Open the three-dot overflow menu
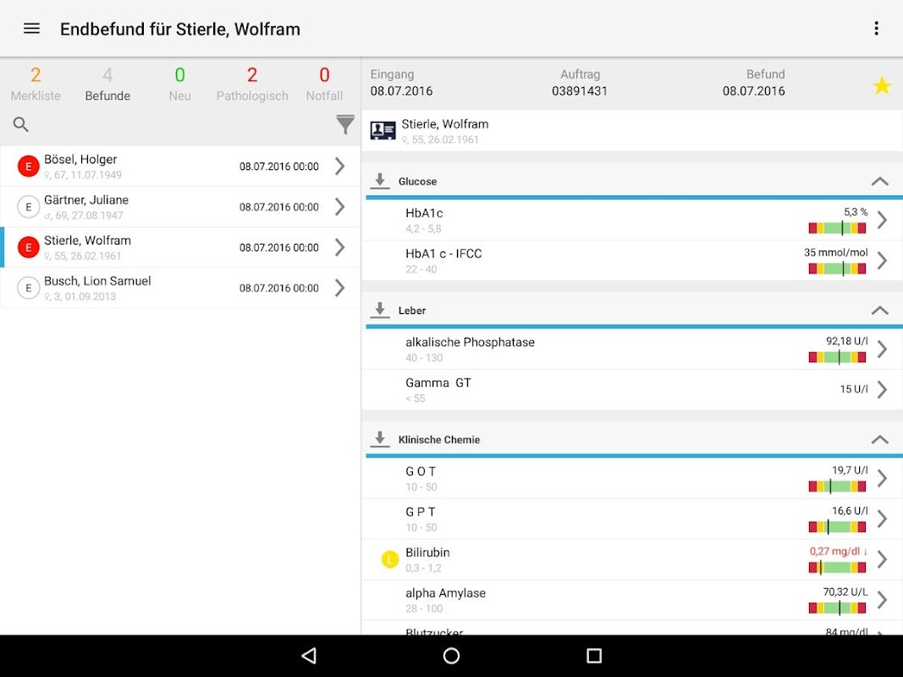The height and width of the screenshot is (677, 903). (876, 28)
